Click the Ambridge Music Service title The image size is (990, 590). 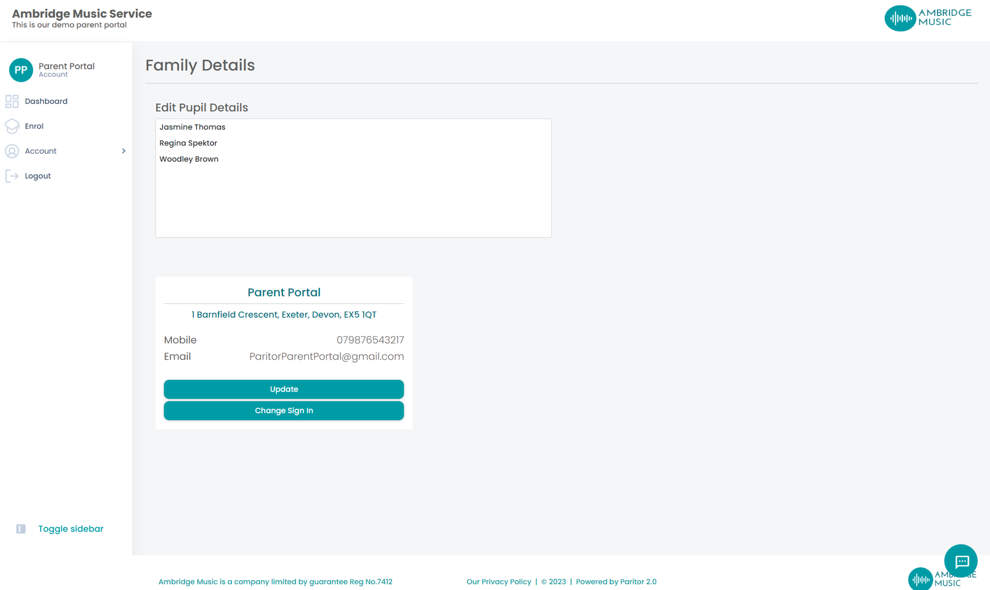click(82, 14)
